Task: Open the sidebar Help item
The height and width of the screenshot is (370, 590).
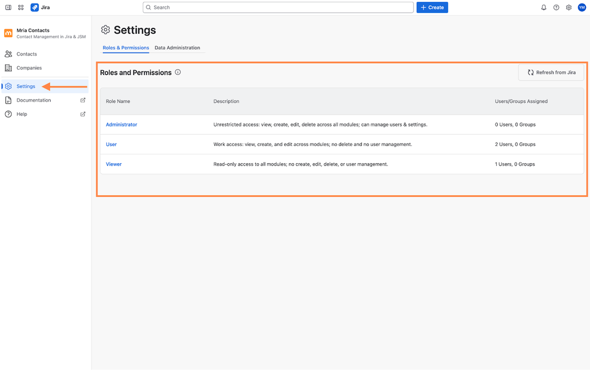Action: (x=45, y=114)
